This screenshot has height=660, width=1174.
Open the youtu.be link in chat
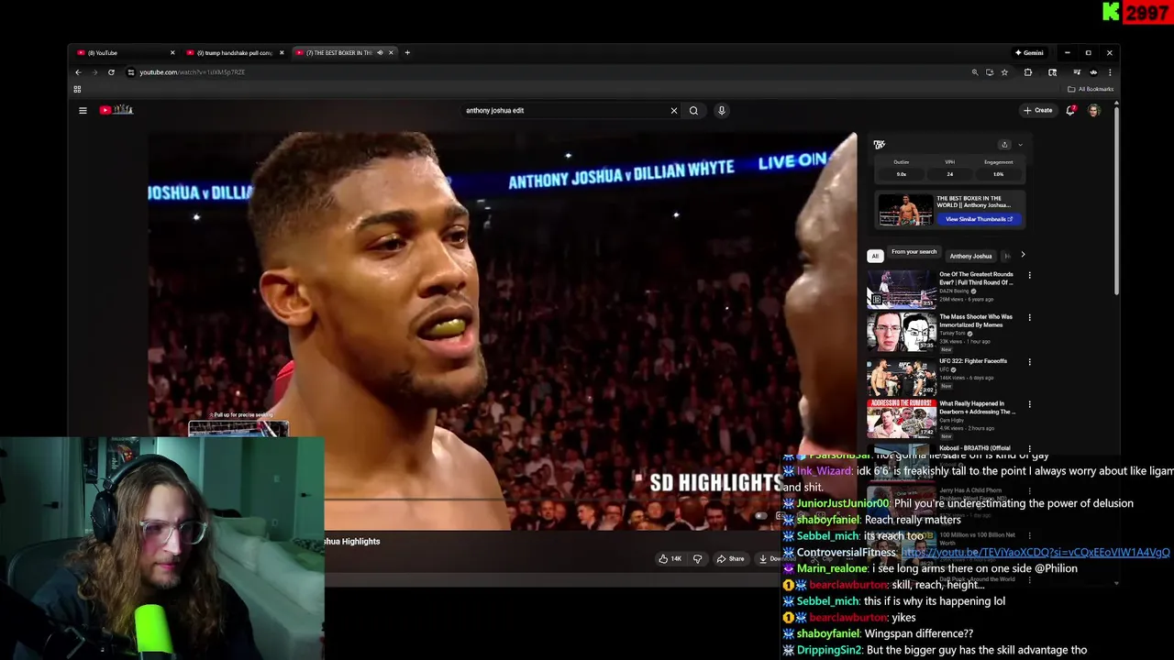click(1036, 553)
